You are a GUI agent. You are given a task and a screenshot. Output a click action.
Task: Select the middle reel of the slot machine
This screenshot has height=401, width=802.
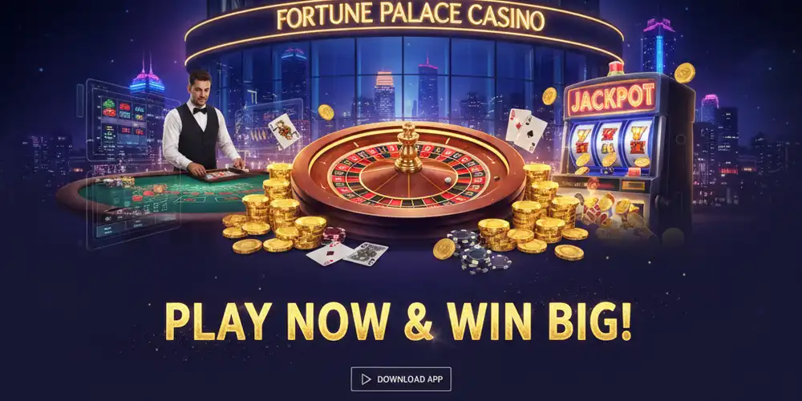(x=609, y=144)
